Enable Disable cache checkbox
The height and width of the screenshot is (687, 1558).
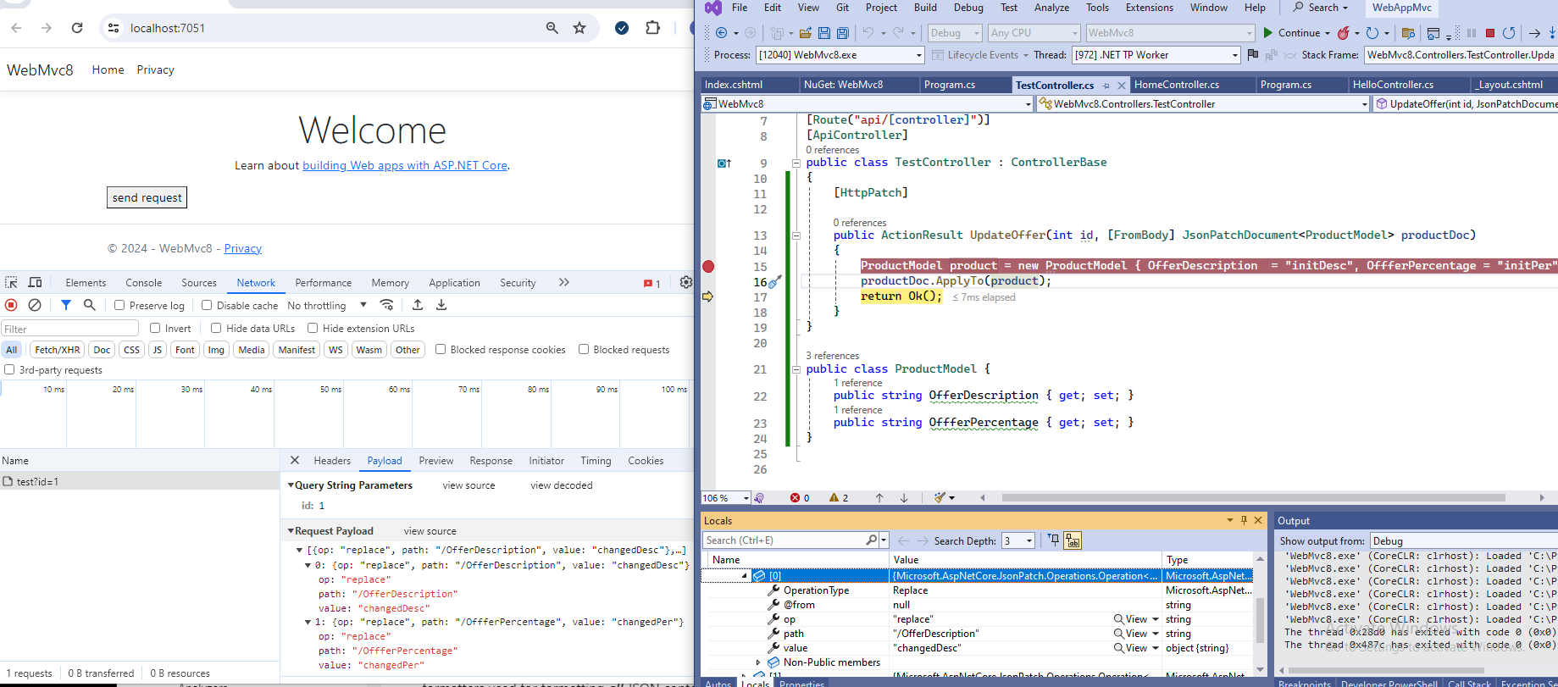(207, 305)
